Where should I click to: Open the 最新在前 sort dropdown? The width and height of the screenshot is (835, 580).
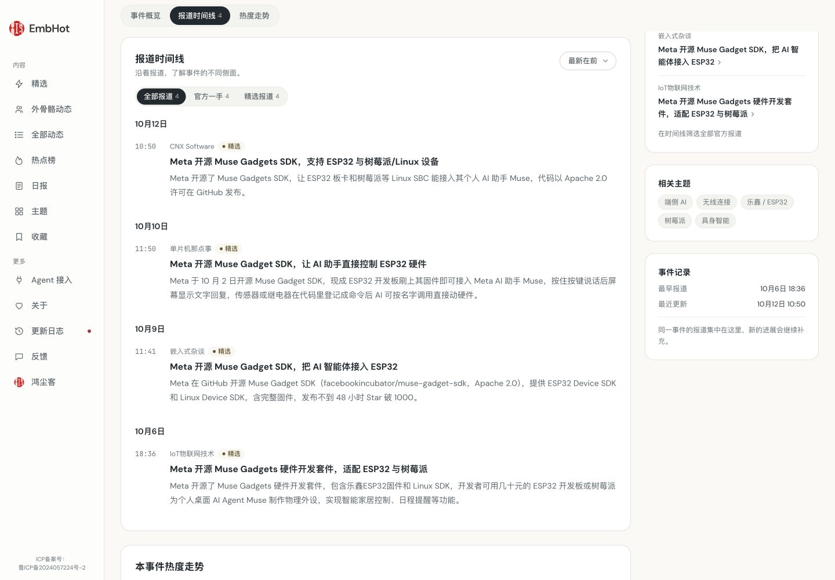pyautogui.click(x=588, y=61)
